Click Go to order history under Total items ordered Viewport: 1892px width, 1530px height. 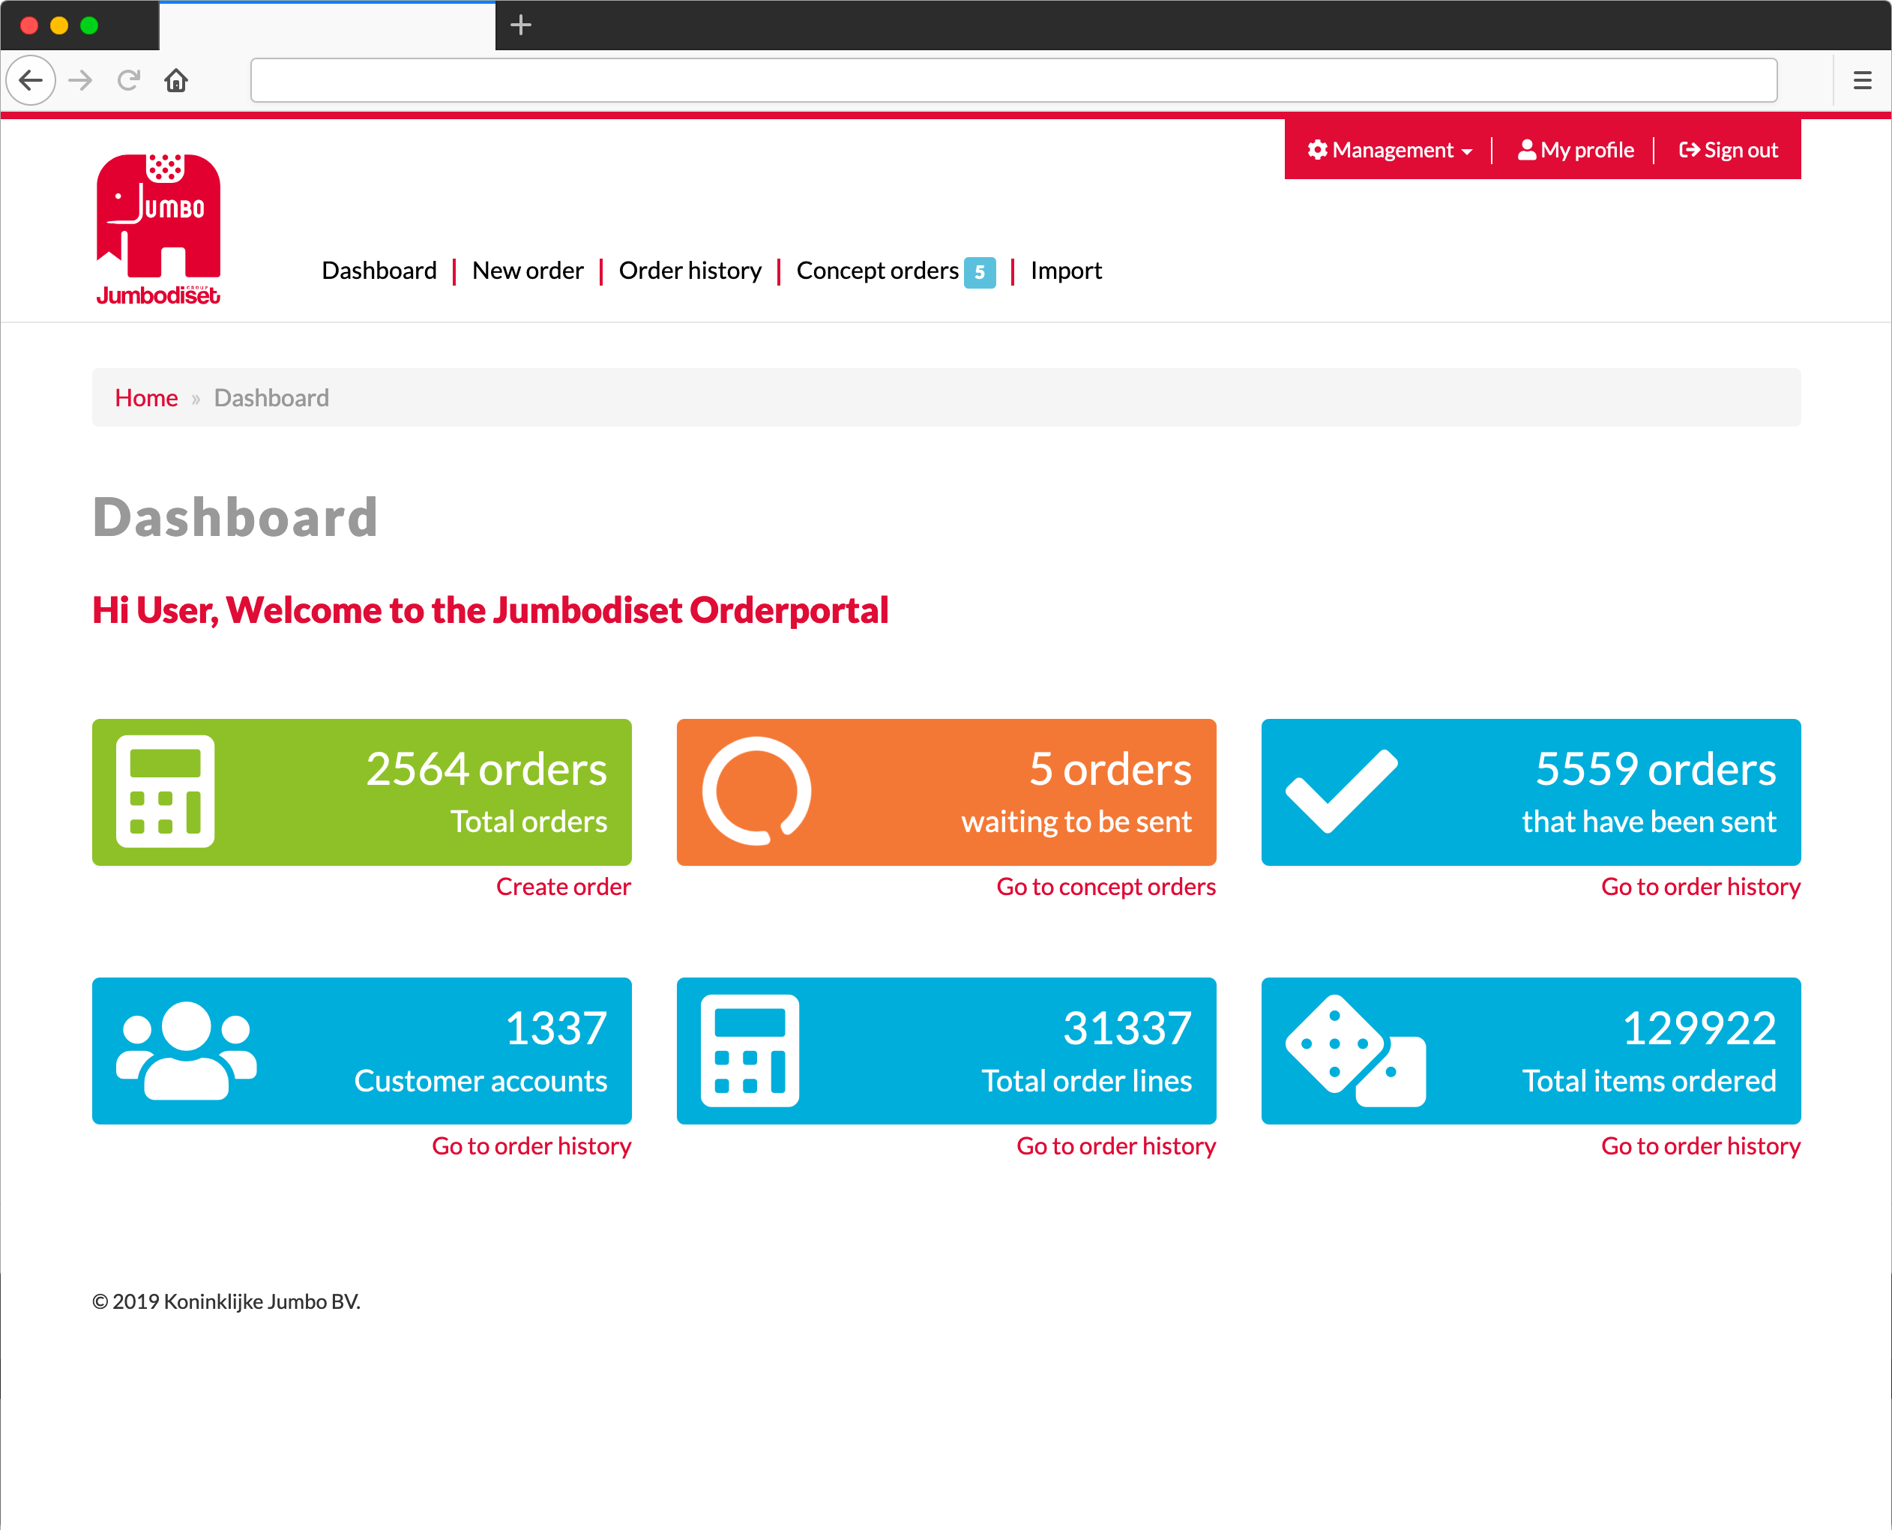coord(1701,1145)
